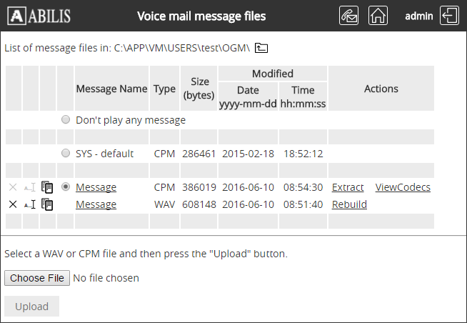The width and height of the screenshot is (467, 323).
Task: Click Rebuild for the WAV file
Action: [349, 204]
